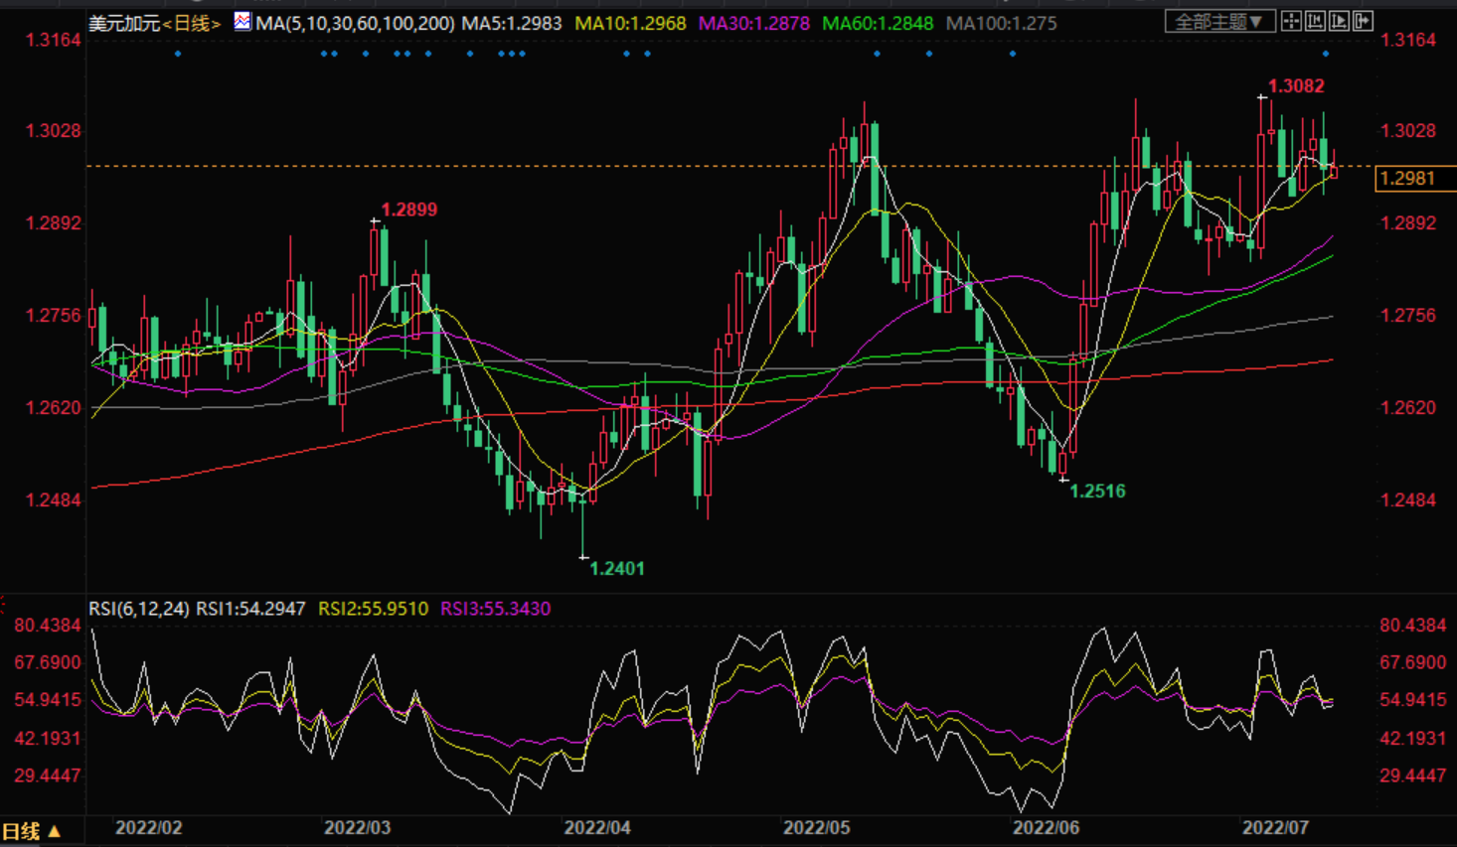1457x847 pixels.
Task: Click the right axis price 1.2756
Action: pyautogui.click(x=1408, y=316)
